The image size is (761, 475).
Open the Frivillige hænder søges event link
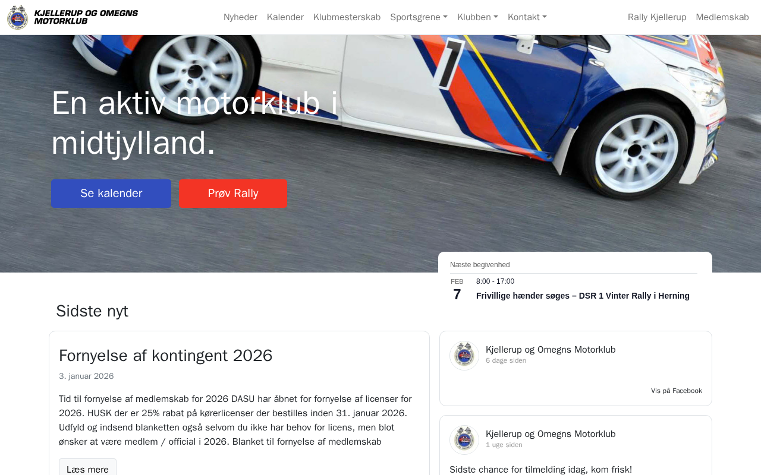(x=583, y=296)
